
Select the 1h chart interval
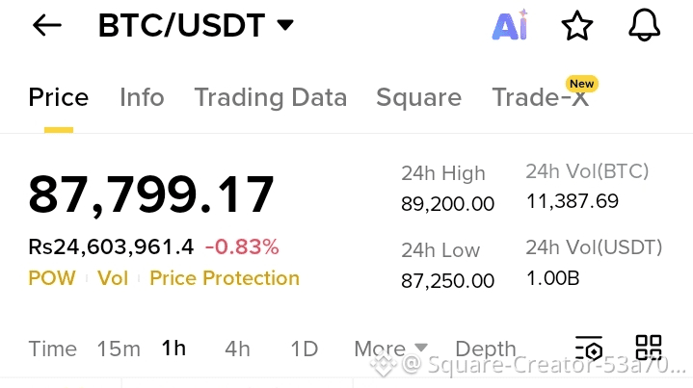tap(173, 349)
